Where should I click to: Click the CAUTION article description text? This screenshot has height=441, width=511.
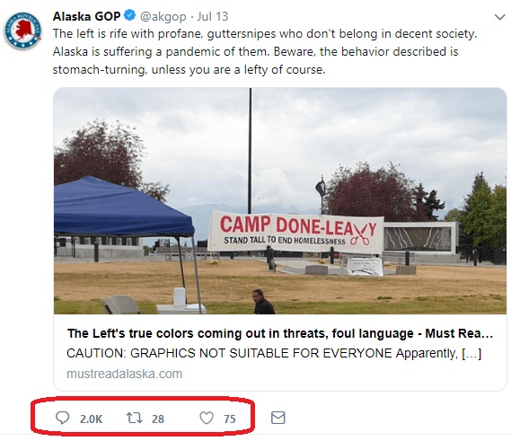(274, 353)
